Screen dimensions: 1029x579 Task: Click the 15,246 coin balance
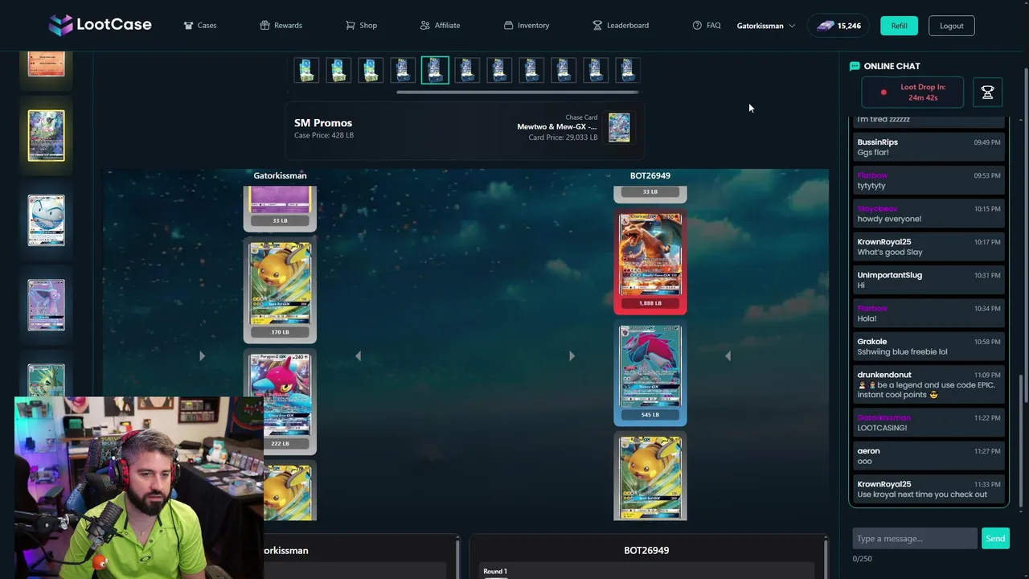coord(838,26)
